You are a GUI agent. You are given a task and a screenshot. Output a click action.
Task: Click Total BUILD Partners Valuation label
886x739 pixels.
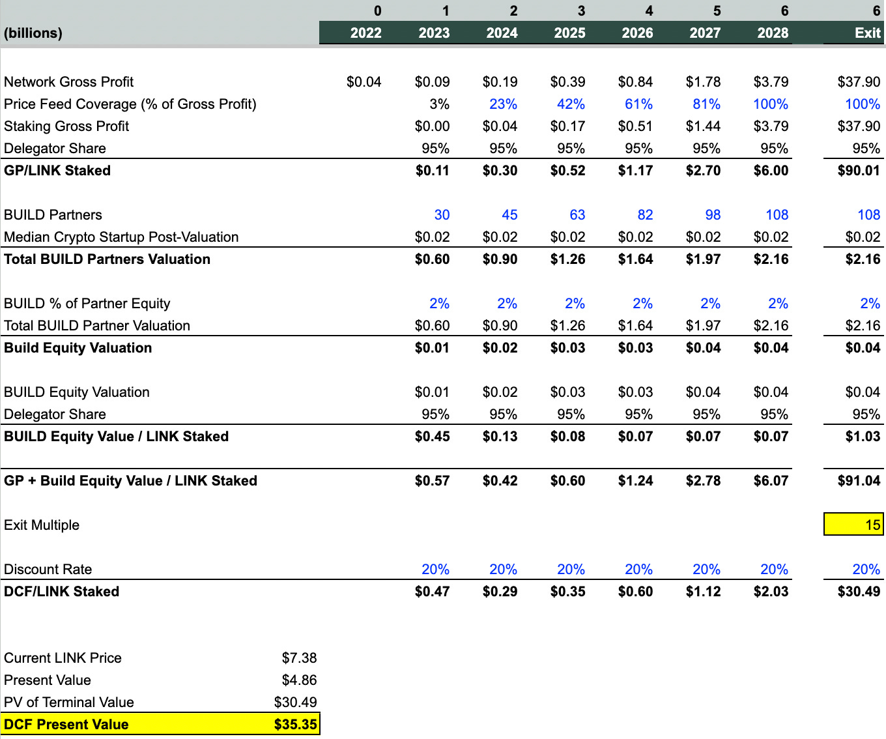click(107, 259)
